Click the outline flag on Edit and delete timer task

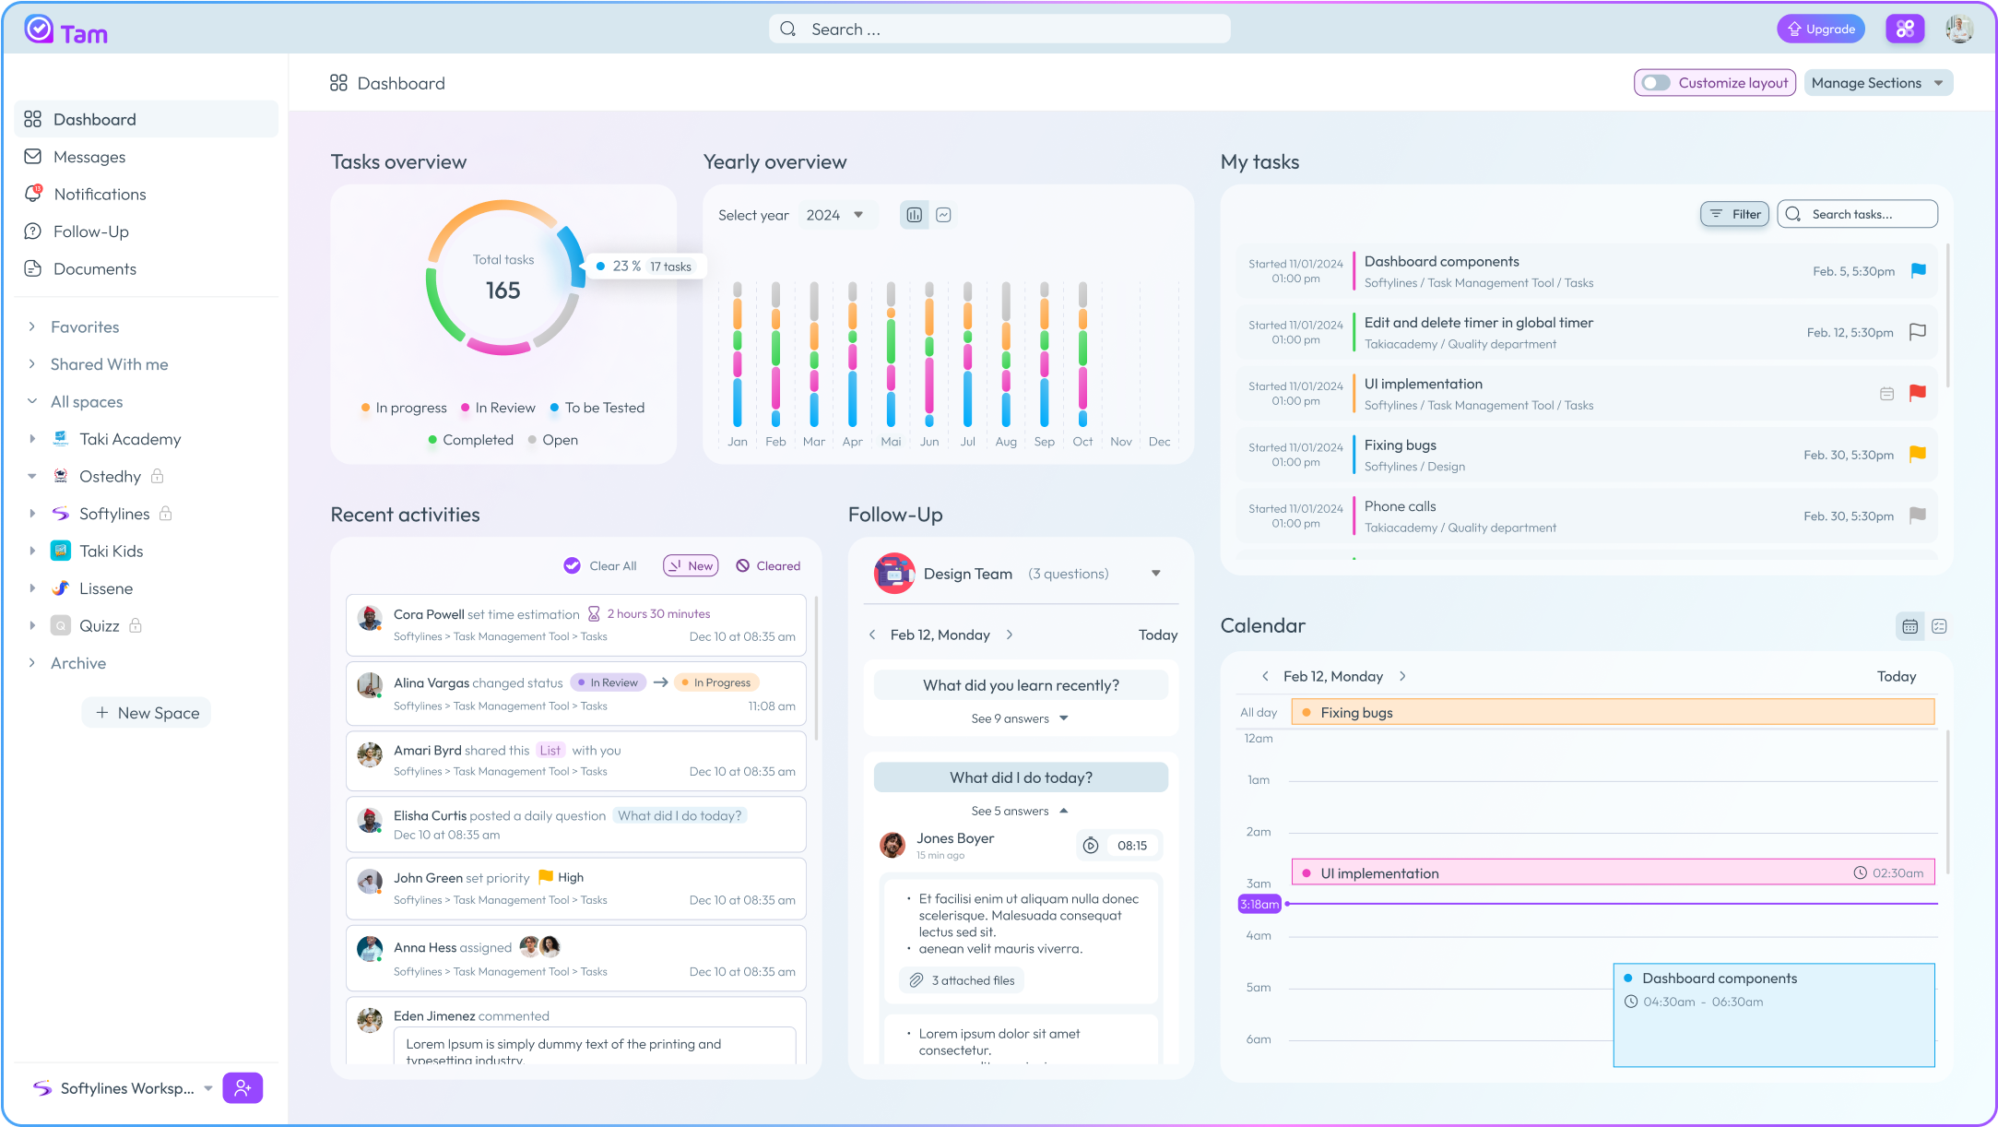tap(1918, 331)
